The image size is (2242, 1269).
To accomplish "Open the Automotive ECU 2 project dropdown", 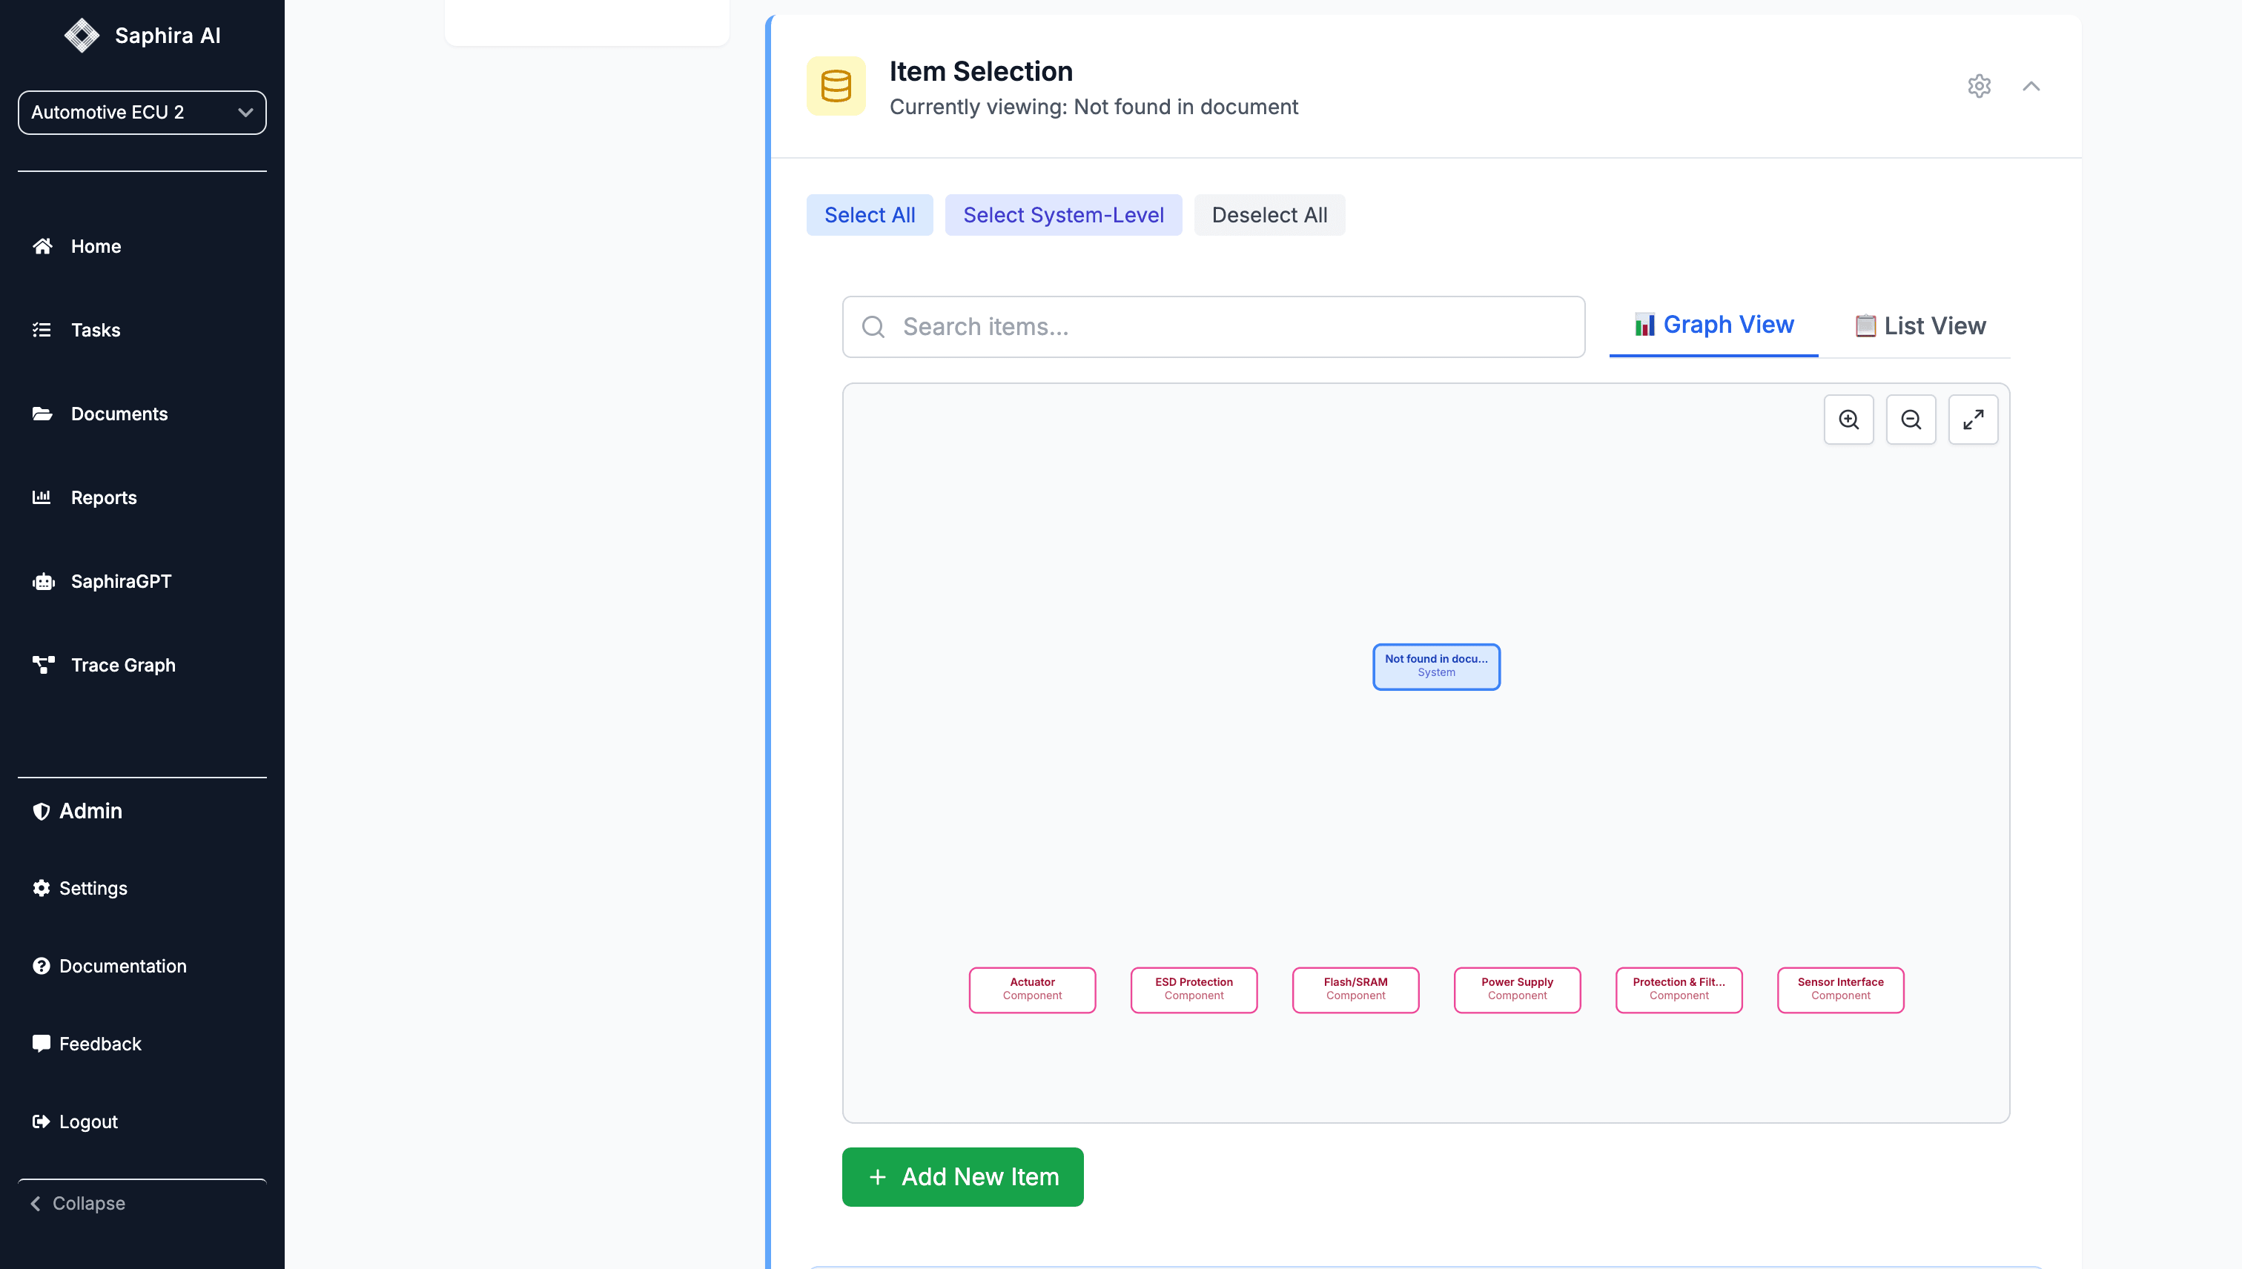I will pyautogui.click(x=142, y=113).
